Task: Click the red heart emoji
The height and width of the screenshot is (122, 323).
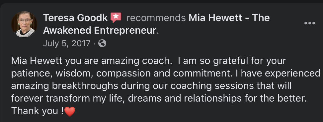Action: tap(70, 111)
